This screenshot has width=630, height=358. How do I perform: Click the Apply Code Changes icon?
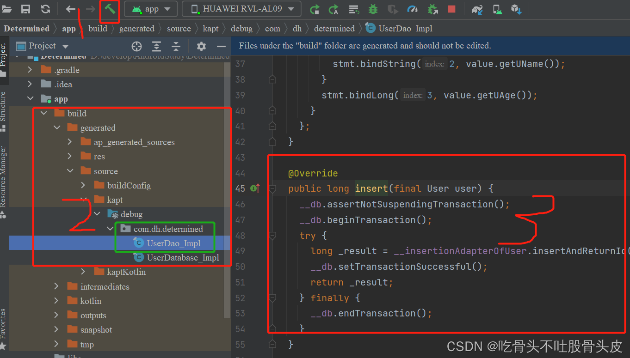click(354, 9)
